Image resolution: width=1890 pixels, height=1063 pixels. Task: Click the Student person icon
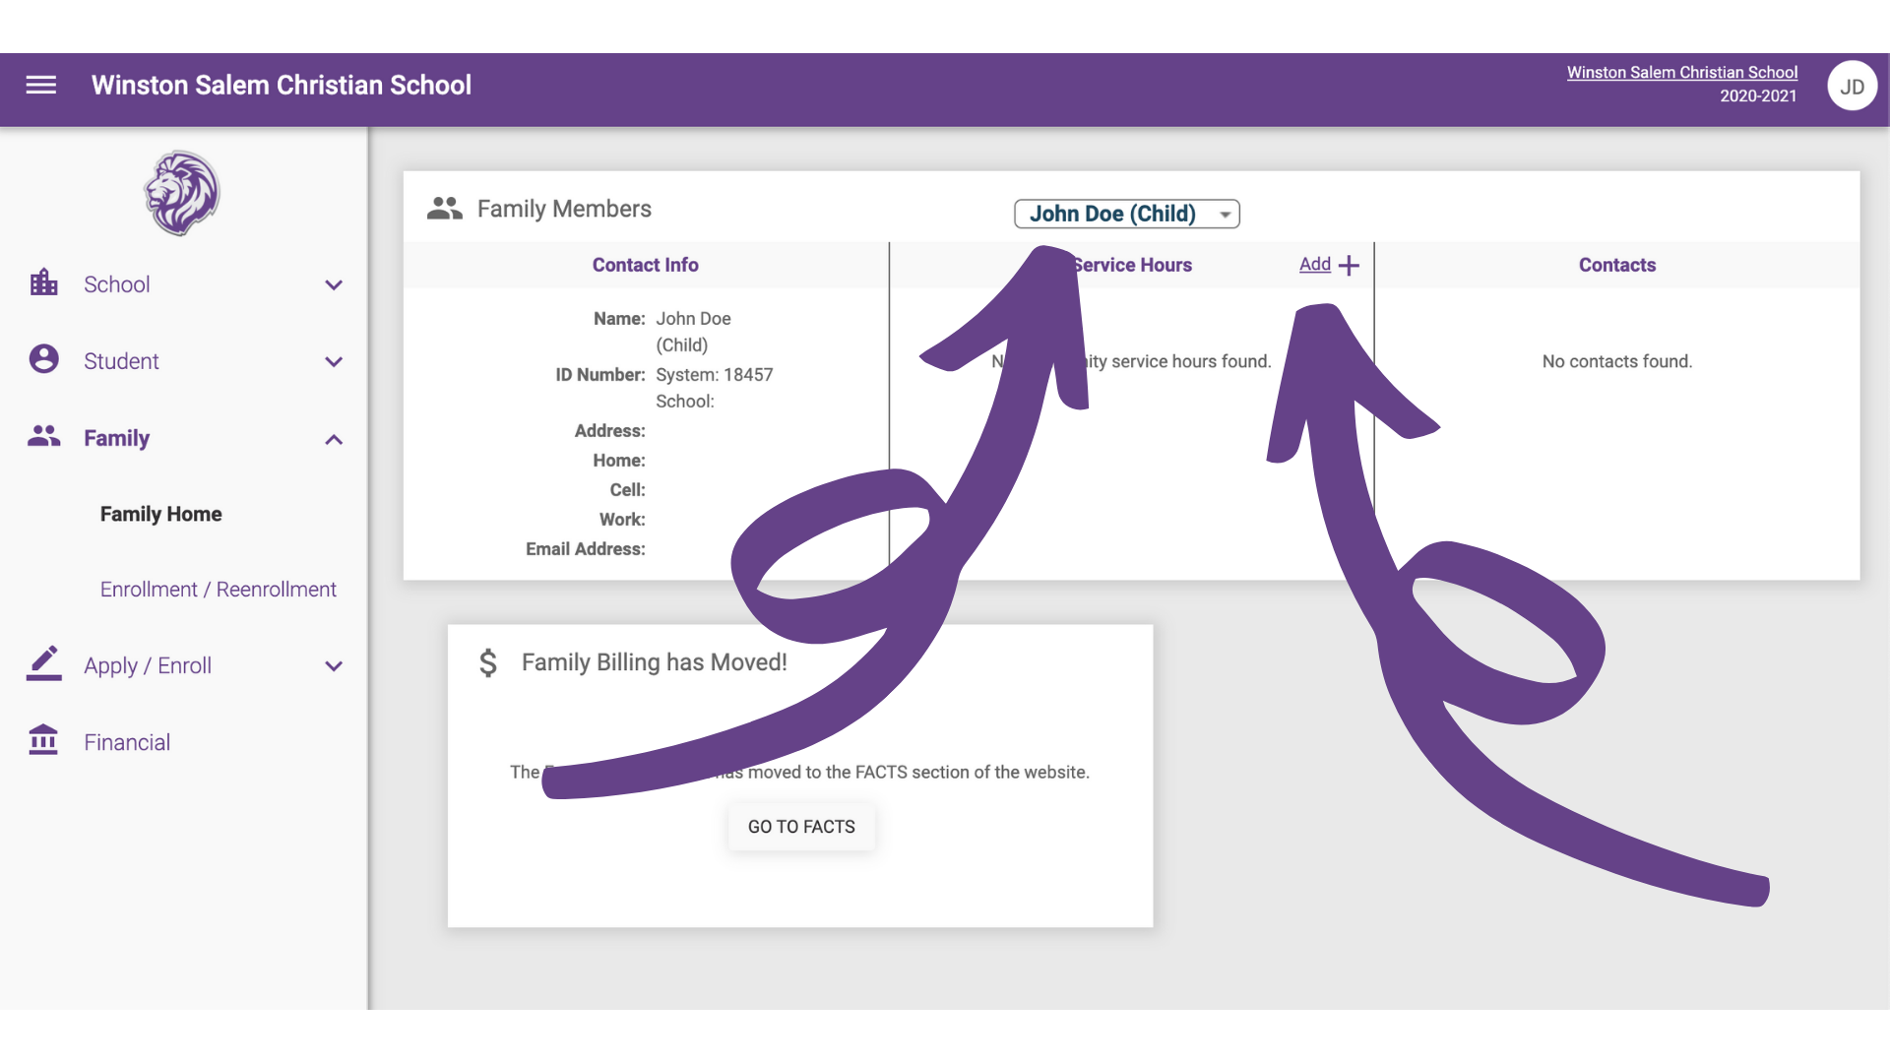pos(43,359)
